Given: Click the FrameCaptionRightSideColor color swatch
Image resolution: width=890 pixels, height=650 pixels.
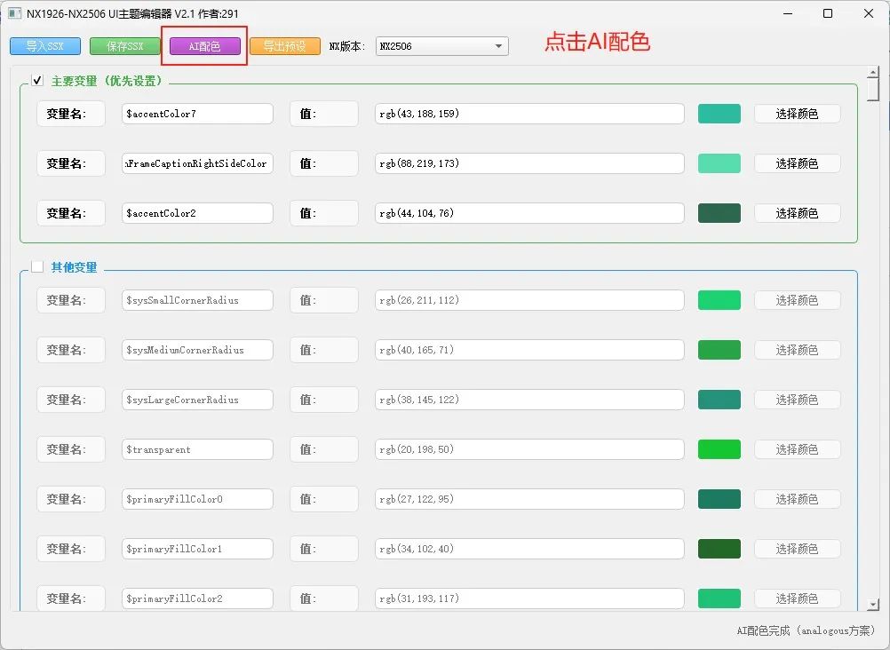Looking at the screenshot, I should [x=719, y=163].
